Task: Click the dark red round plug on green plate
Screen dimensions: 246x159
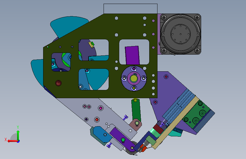Action: click(58, 83)
